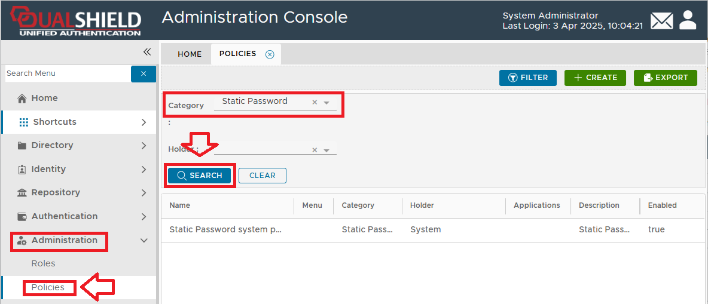The width and height of the screenshot is (708, 304).
Task: Open the Holder dropdown arrow
Action: (326, 151)
